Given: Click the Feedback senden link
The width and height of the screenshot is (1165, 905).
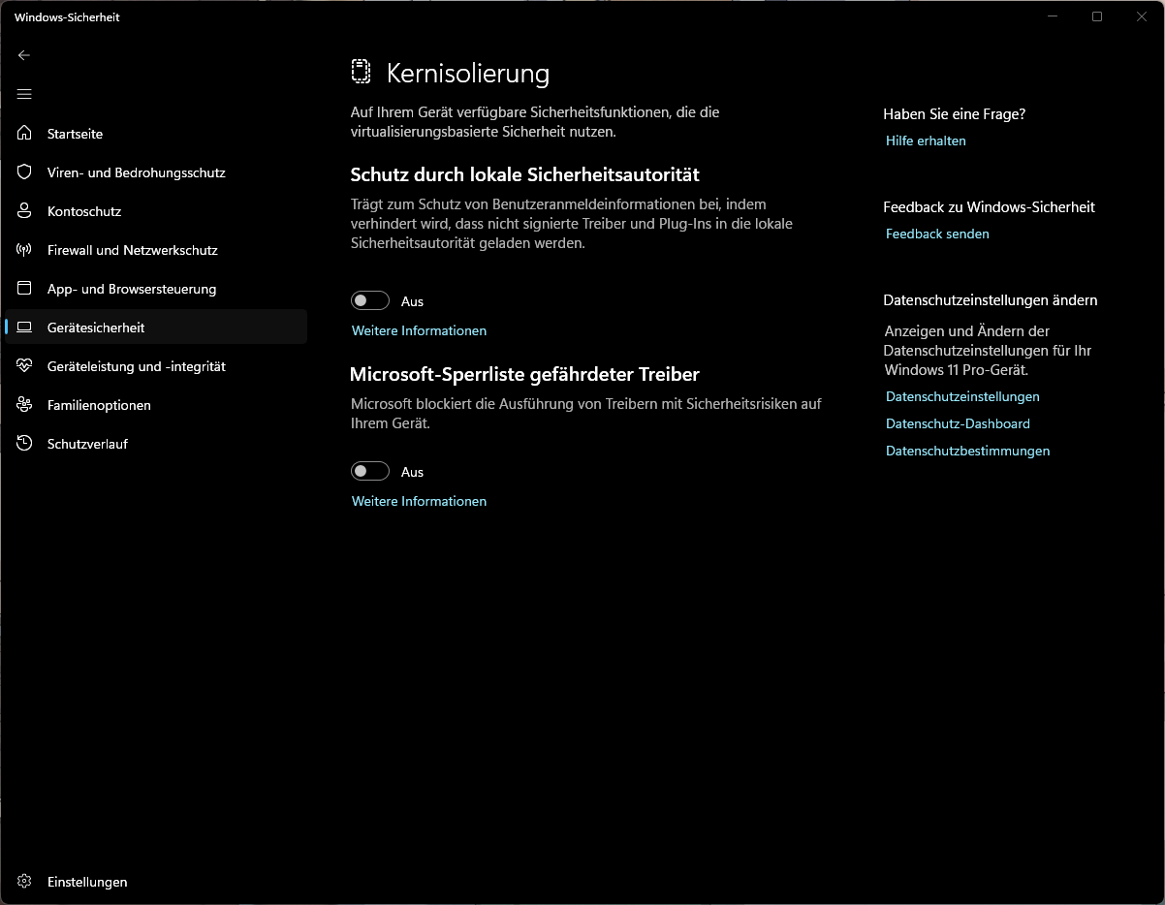Looking at the screenshot, I should (937, 234).
